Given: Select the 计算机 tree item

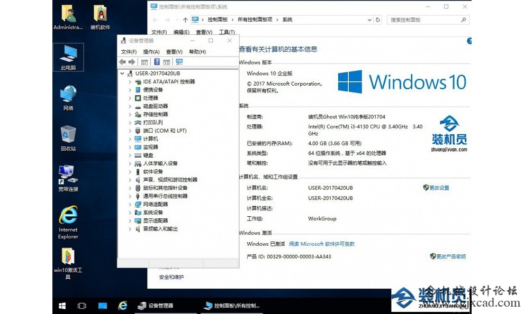Looking at the screenshot, I should (147, 139).
